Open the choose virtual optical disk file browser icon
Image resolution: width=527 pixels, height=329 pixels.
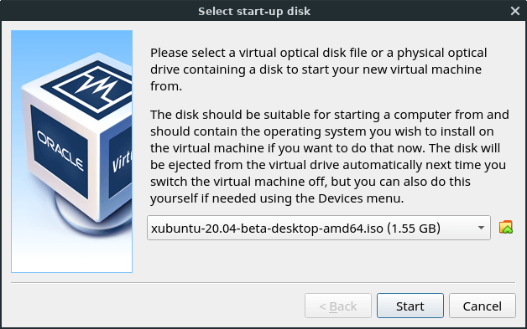[x=505, y=228]
